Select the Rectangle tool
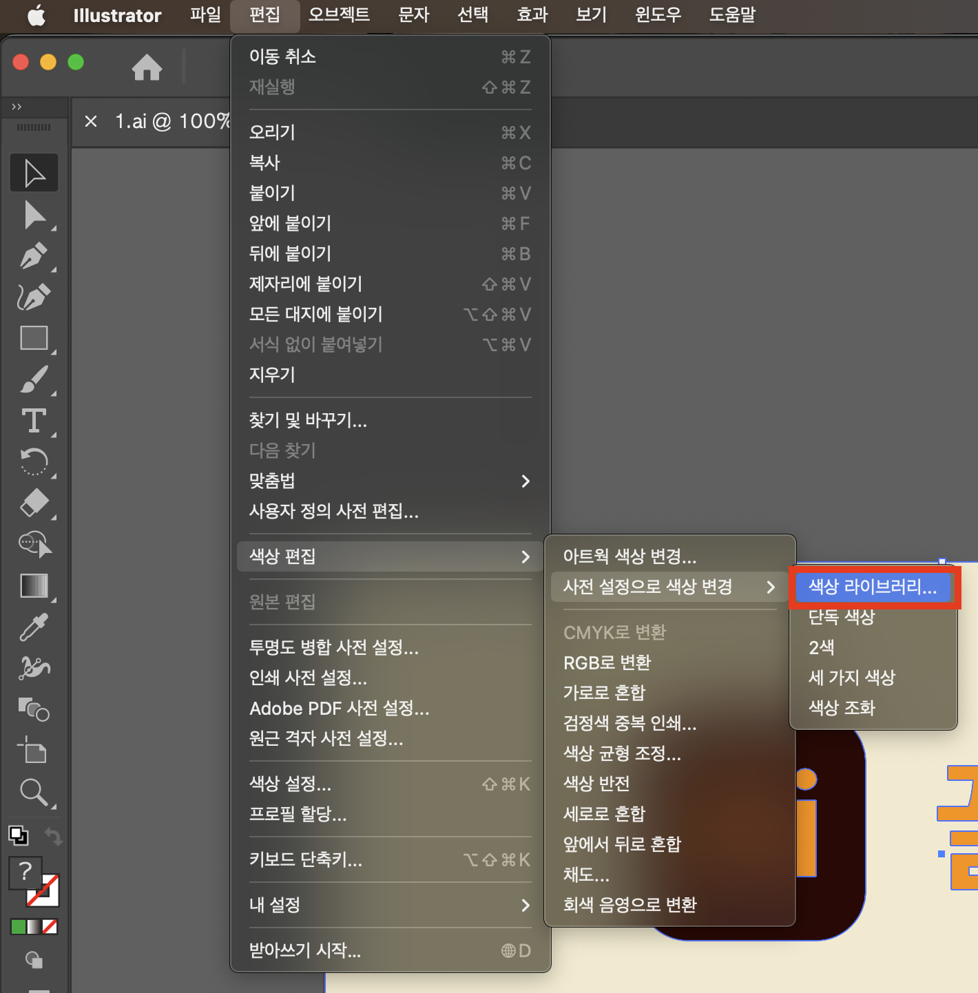The height and width of the screenshot is (993, 978). [x=34, y=338]
